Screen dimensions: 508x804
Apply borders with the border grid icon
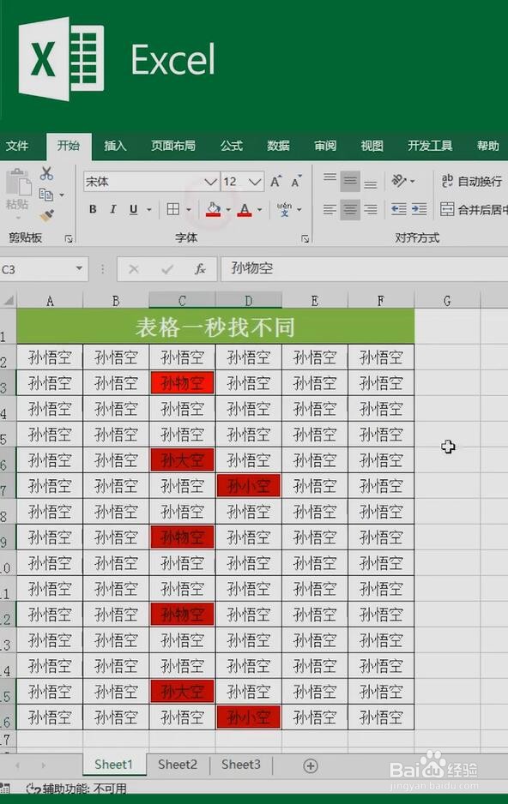click(173, 209)
